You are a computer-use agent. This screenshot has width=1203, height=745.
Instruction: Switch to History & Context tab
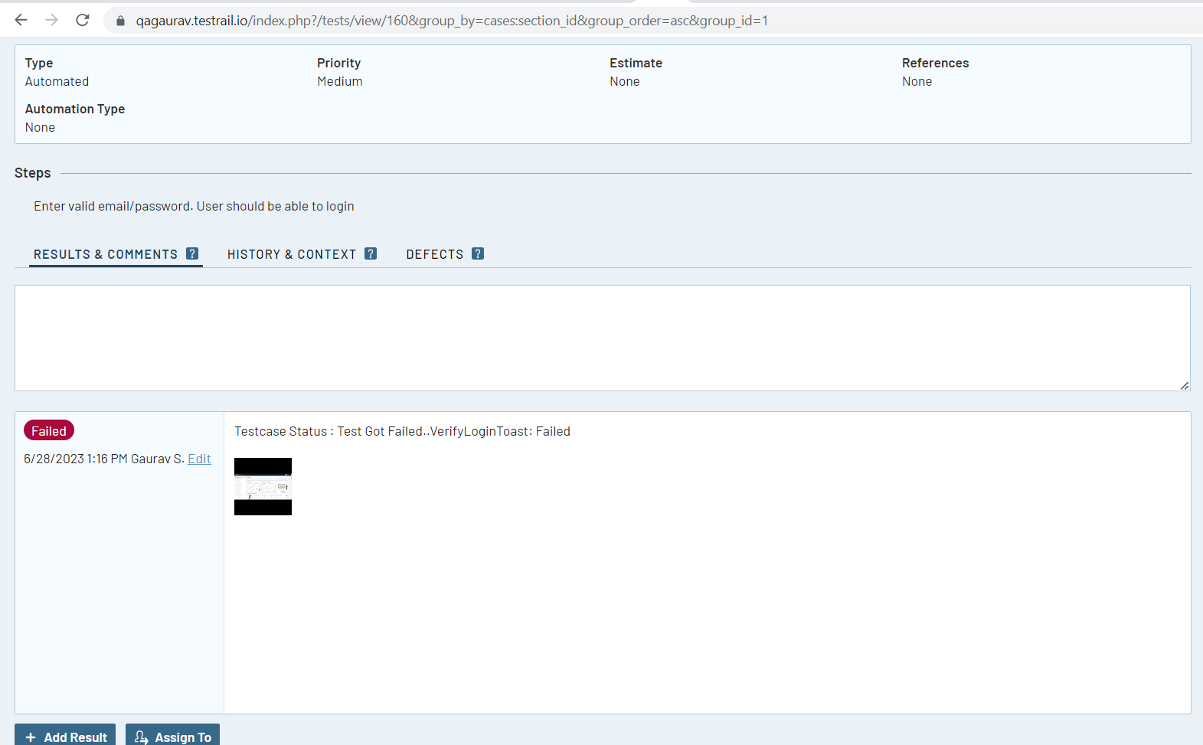click(x=292, y=254)
